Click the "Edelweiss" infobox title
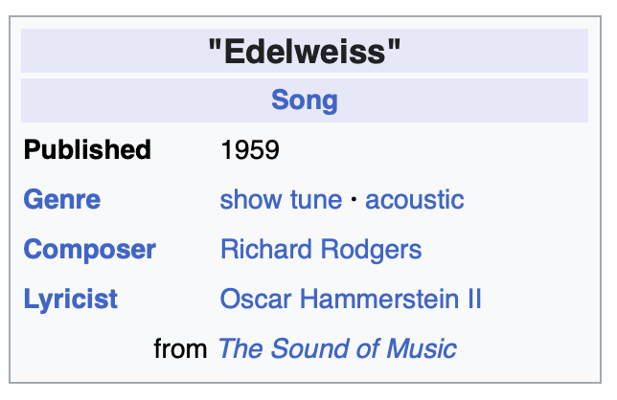The width and height of the screenshot is (617, 400). click(x=304, y=53)
